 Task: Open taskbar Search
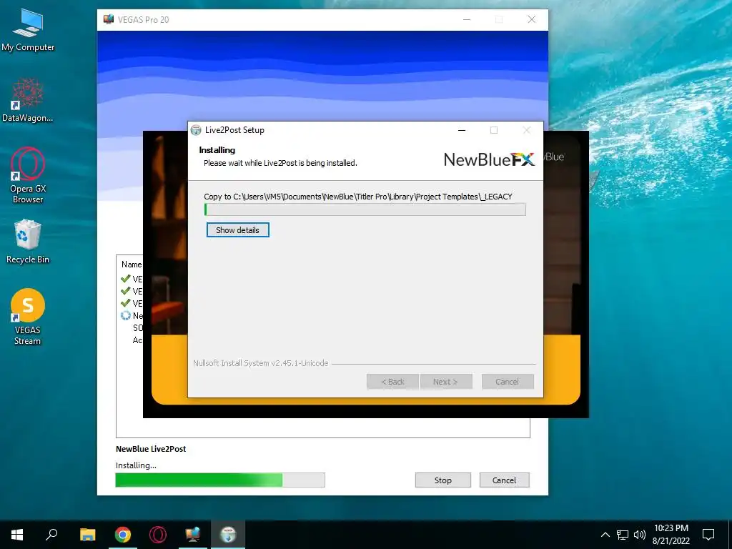[51, 535]
